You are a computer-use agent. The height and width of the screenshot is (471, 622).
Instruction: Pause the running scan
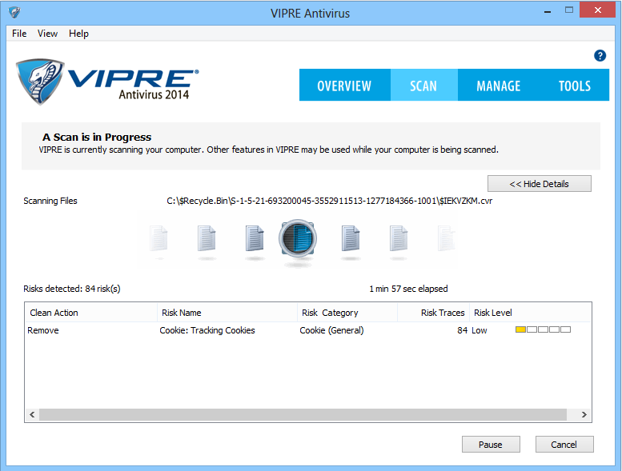[491, 445]
